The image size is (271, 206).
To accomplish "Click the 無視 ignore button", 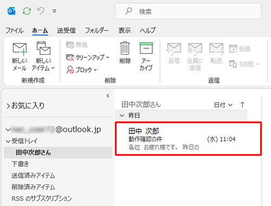I will click(x=77, y=45).
